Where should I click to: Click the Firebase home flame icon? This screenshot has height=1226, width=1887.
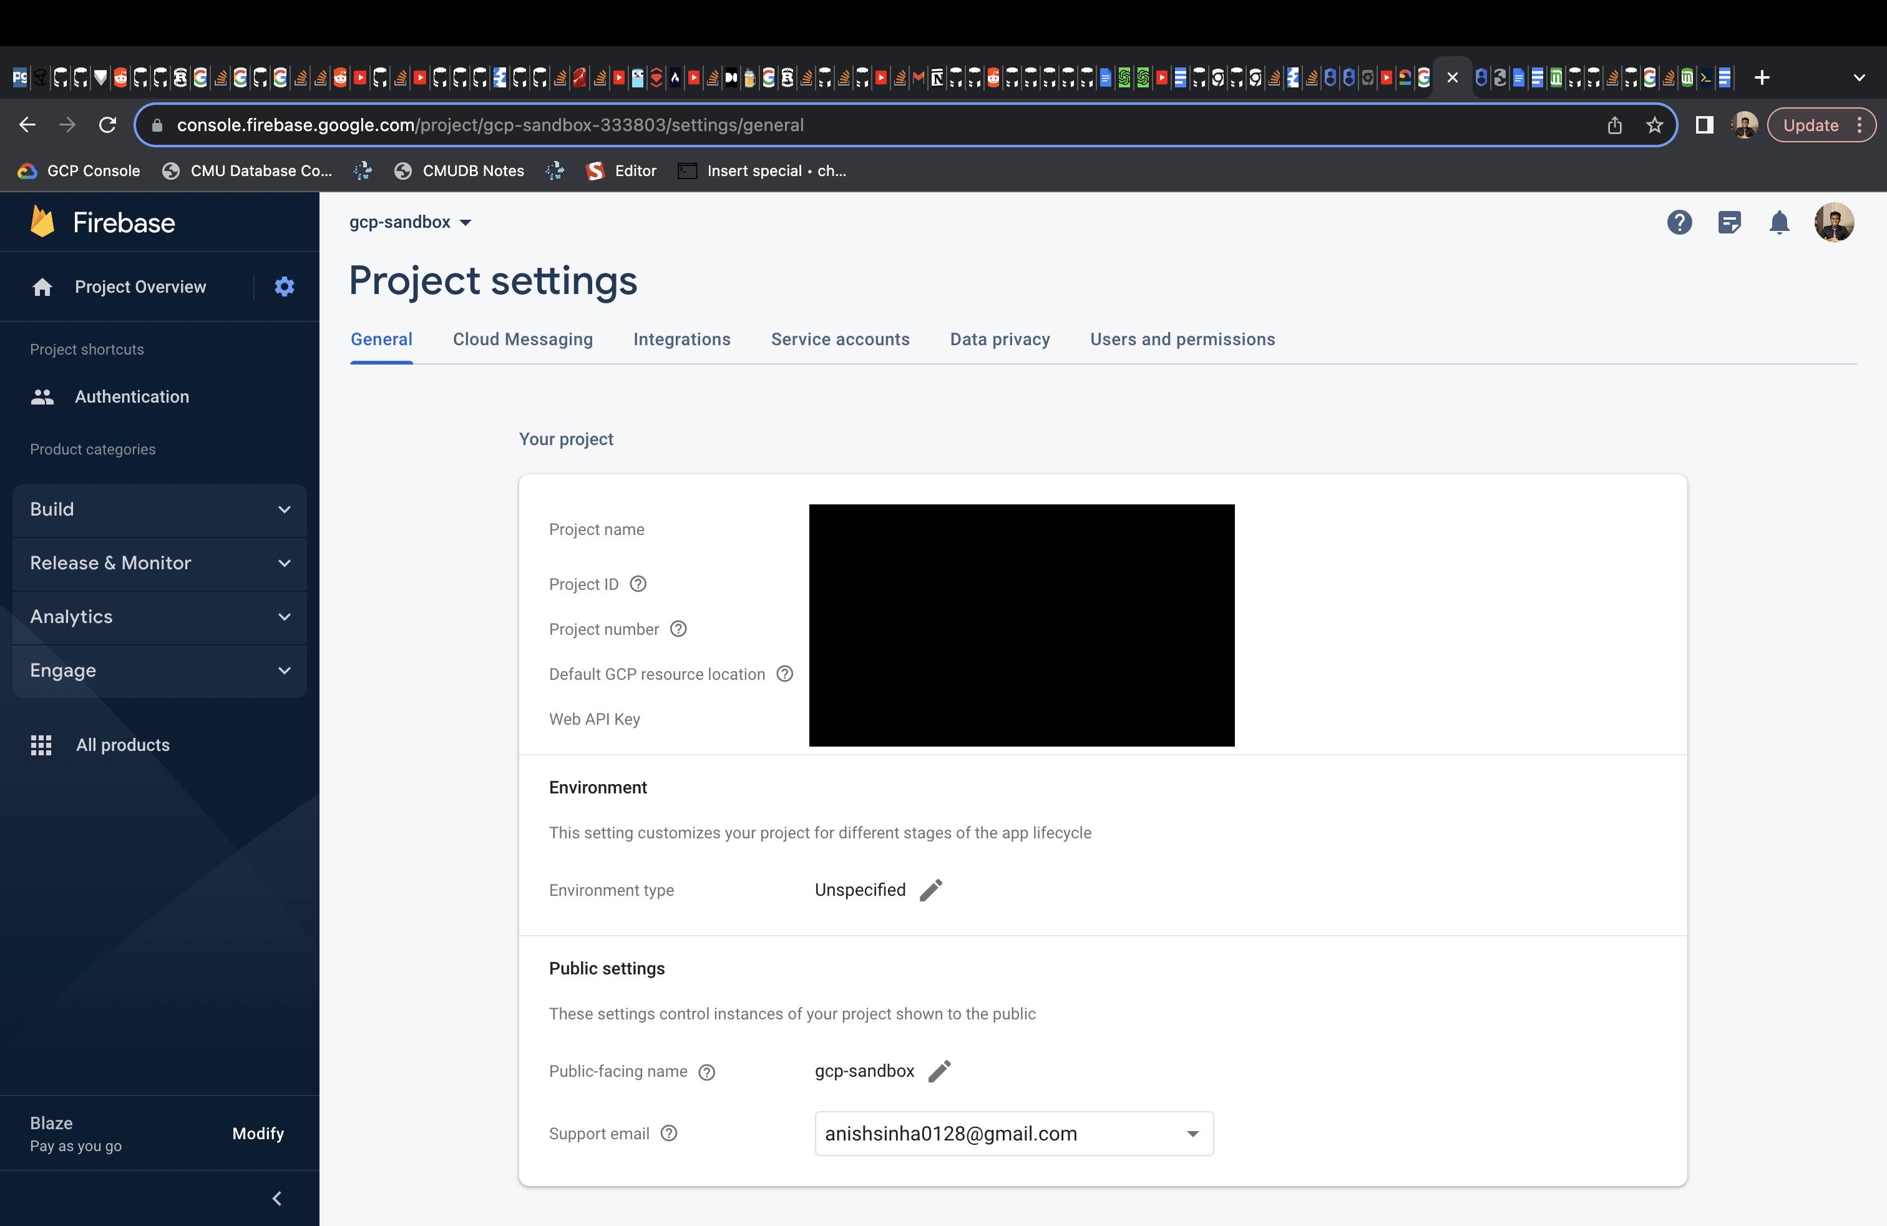pos(40,222)
